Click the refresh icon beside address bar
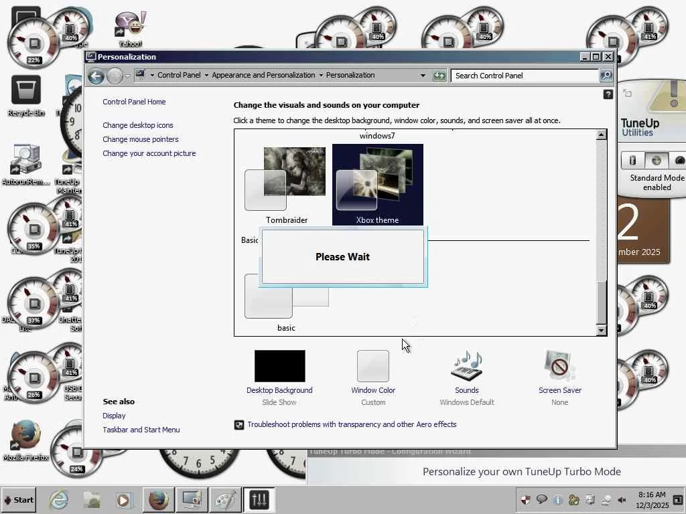 click(439, 76)
